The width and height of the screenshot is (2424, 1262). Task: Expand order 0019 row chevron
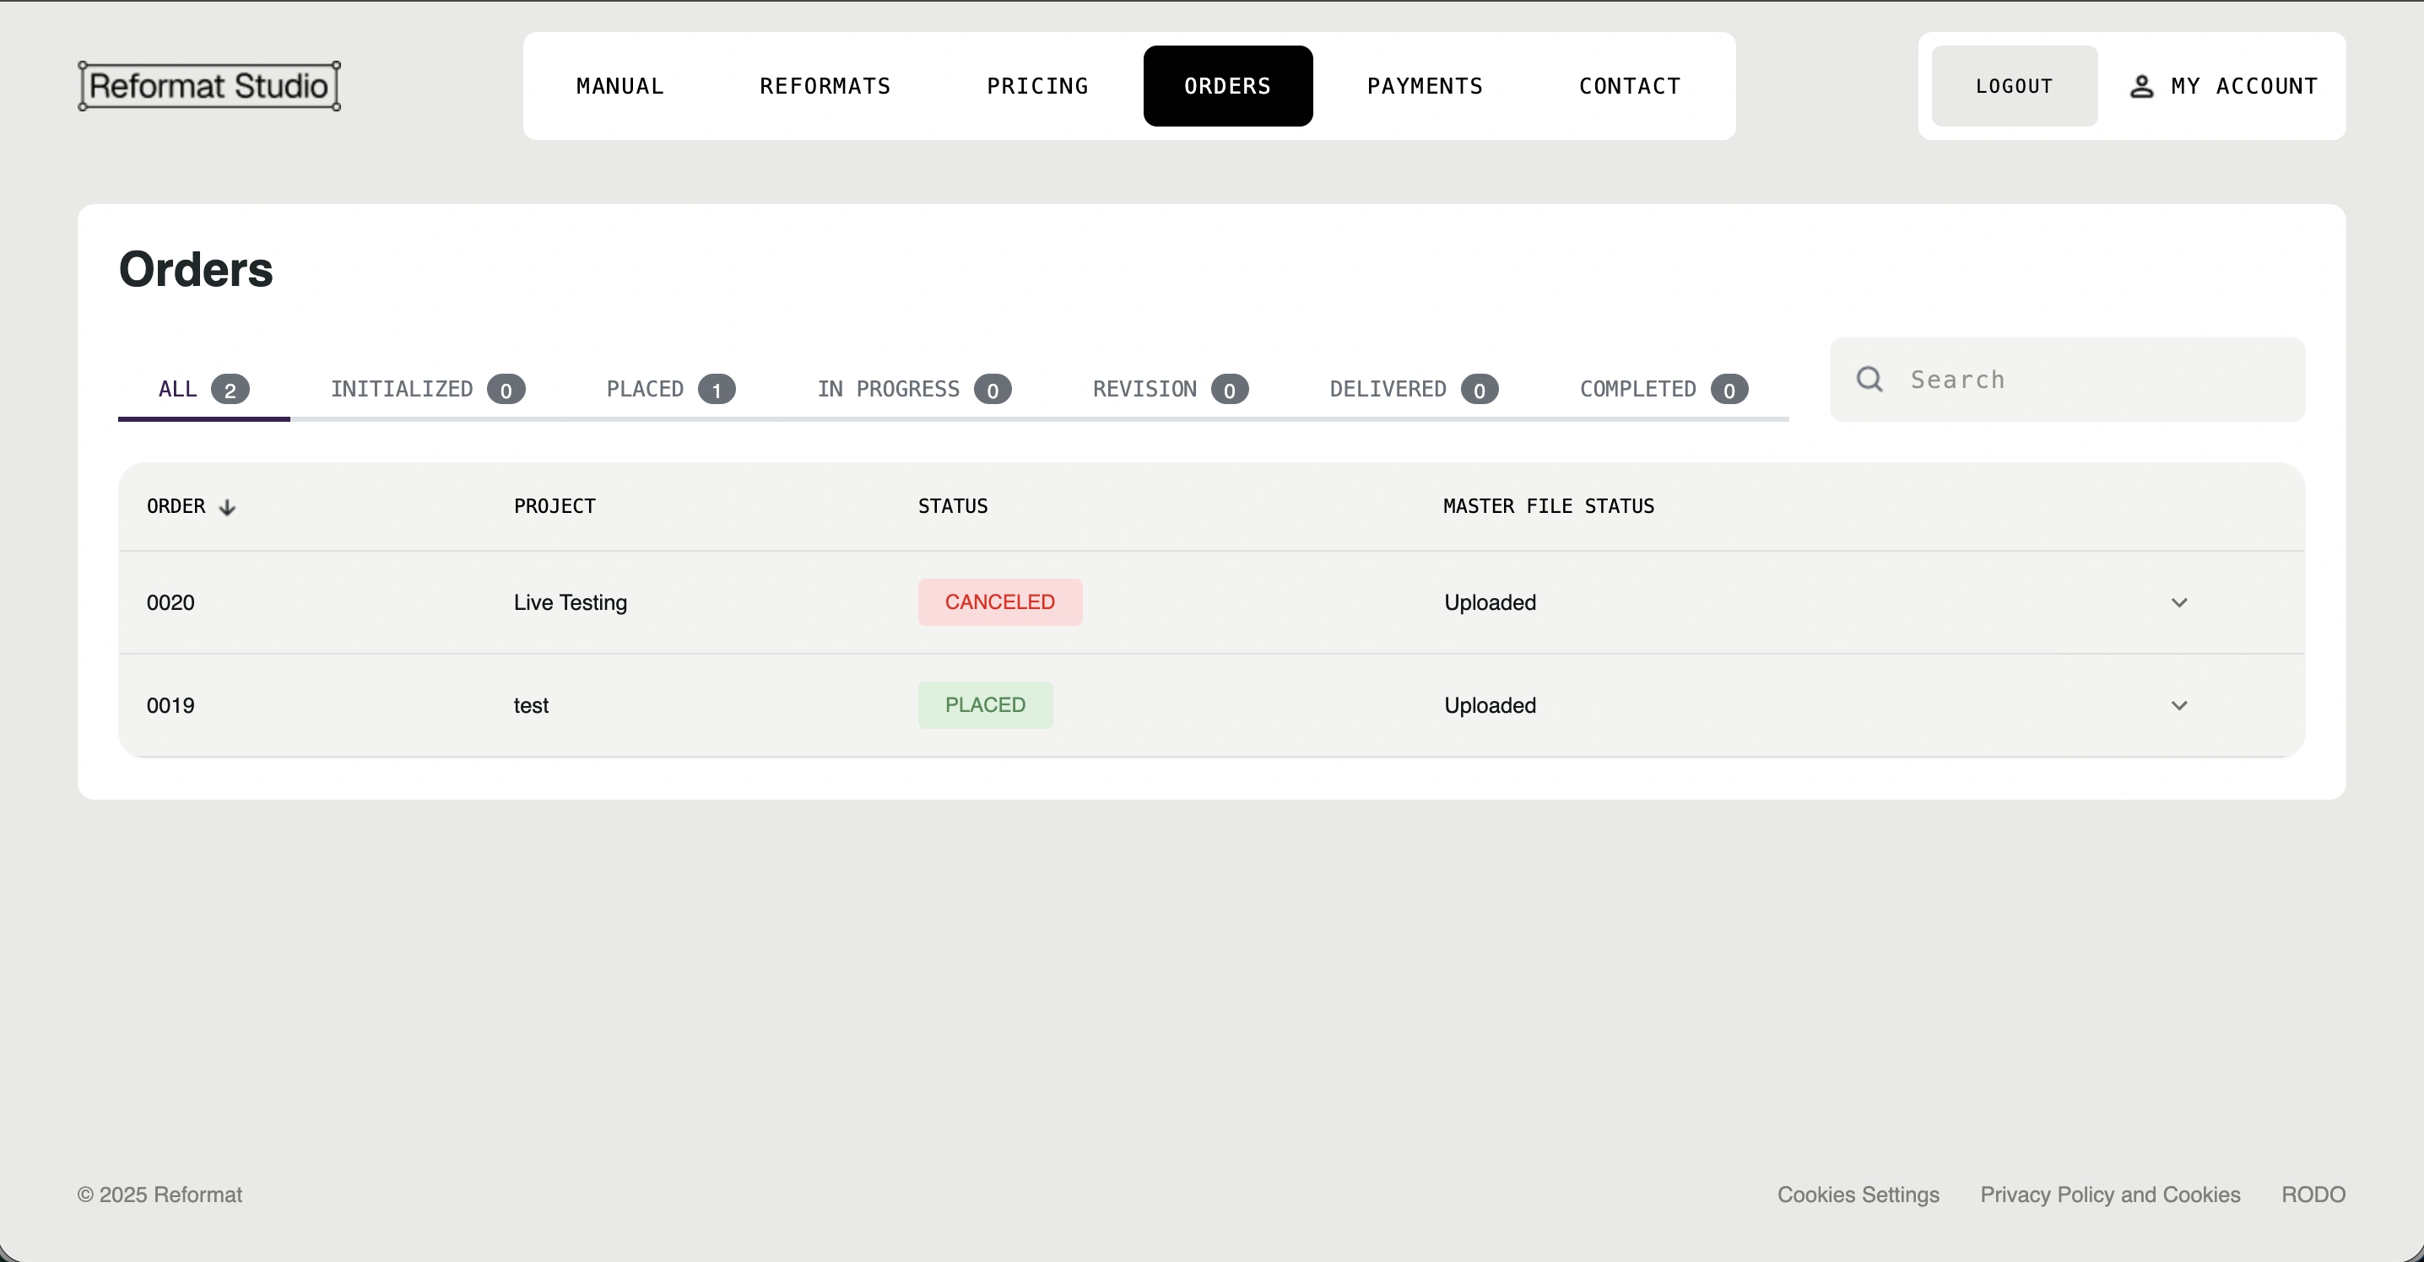(x=2178, y=705)
